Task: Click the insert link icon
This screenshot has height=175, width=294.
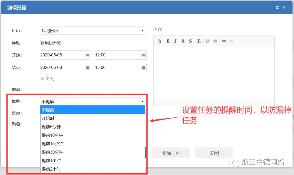Action: click(x=224, y=41)
